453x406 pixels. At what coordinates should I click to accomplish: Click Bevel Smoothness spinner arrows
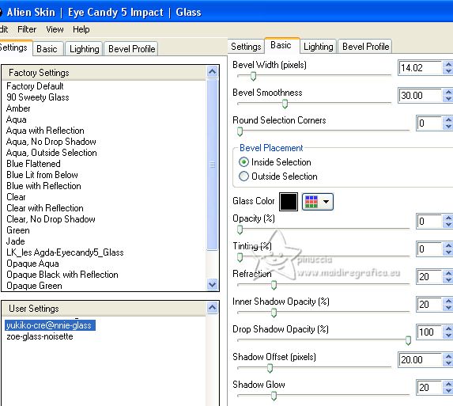(447, 96)
